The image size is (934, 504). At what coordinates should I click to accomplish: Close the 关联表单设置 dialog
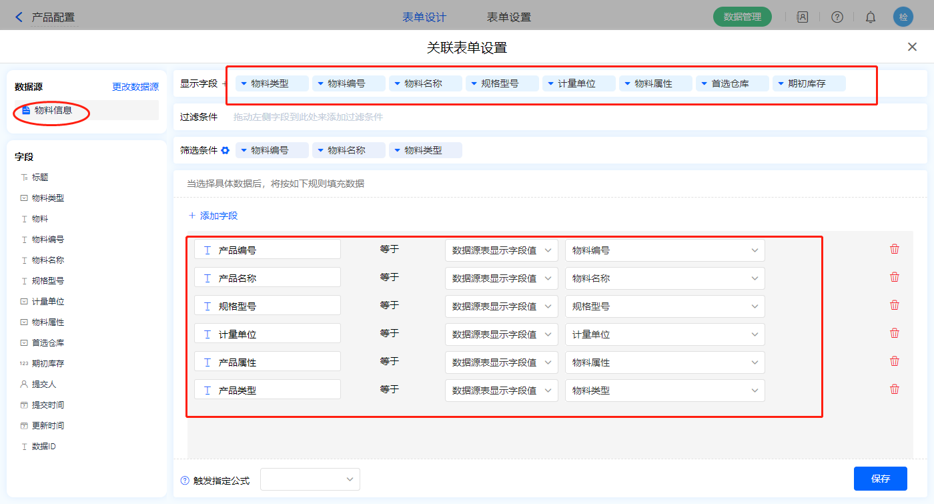(x=912, y=47)
